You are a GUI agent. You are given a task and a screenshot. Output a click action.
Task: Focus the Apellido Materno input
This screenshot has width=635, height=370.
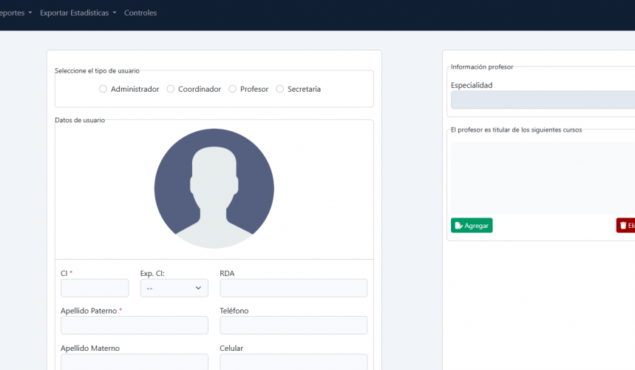[x=135, y=362]
